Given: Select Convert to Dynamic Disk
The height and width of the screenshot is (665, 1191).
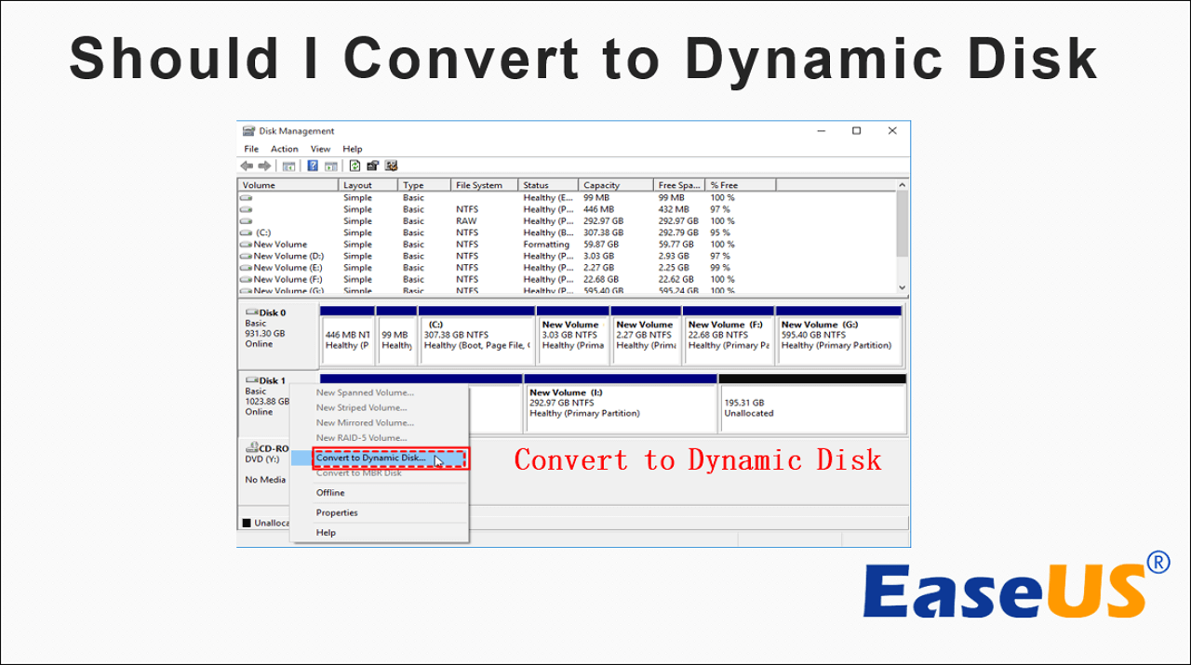Looking at the screenshot, I should (x=370, y=458).
